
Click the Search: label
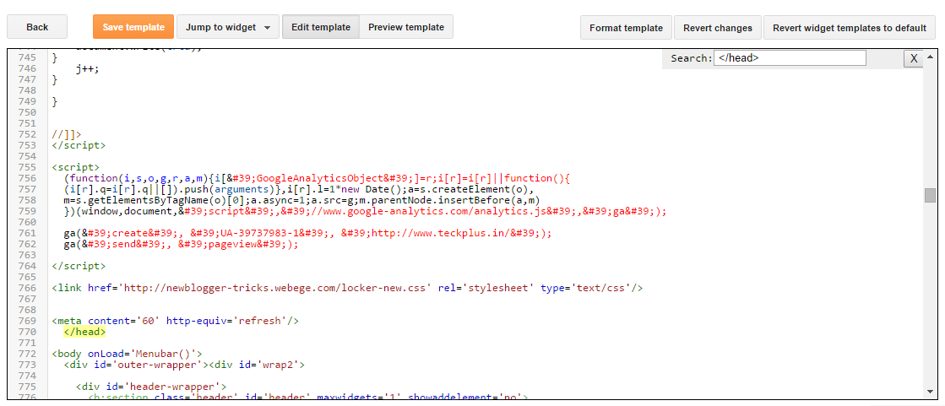[x=691, y=58]
